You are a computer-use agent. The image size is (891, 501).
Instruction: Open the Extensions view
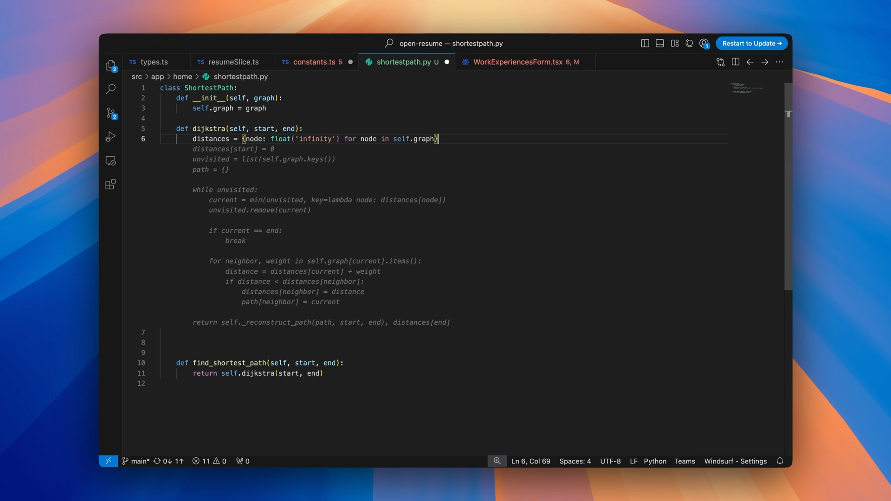click(110, 185)
